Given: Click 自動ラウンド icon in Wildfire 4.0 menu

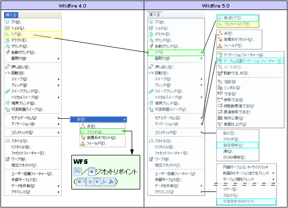Looking at the screenshot, I should point(8,52).
